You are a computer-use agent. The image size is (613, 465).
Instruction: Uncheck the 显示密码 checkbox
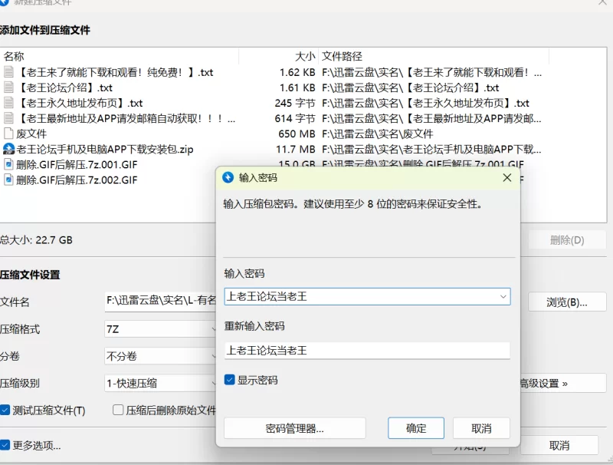pos(229,380)
